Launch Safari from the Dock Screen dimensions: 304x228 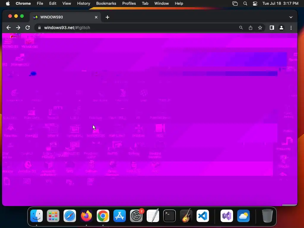[x=70, y=216]
